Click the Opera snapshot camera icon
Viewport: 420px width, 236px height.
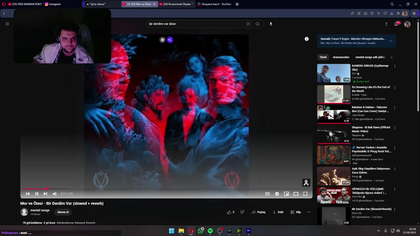[x=366, y=13]
